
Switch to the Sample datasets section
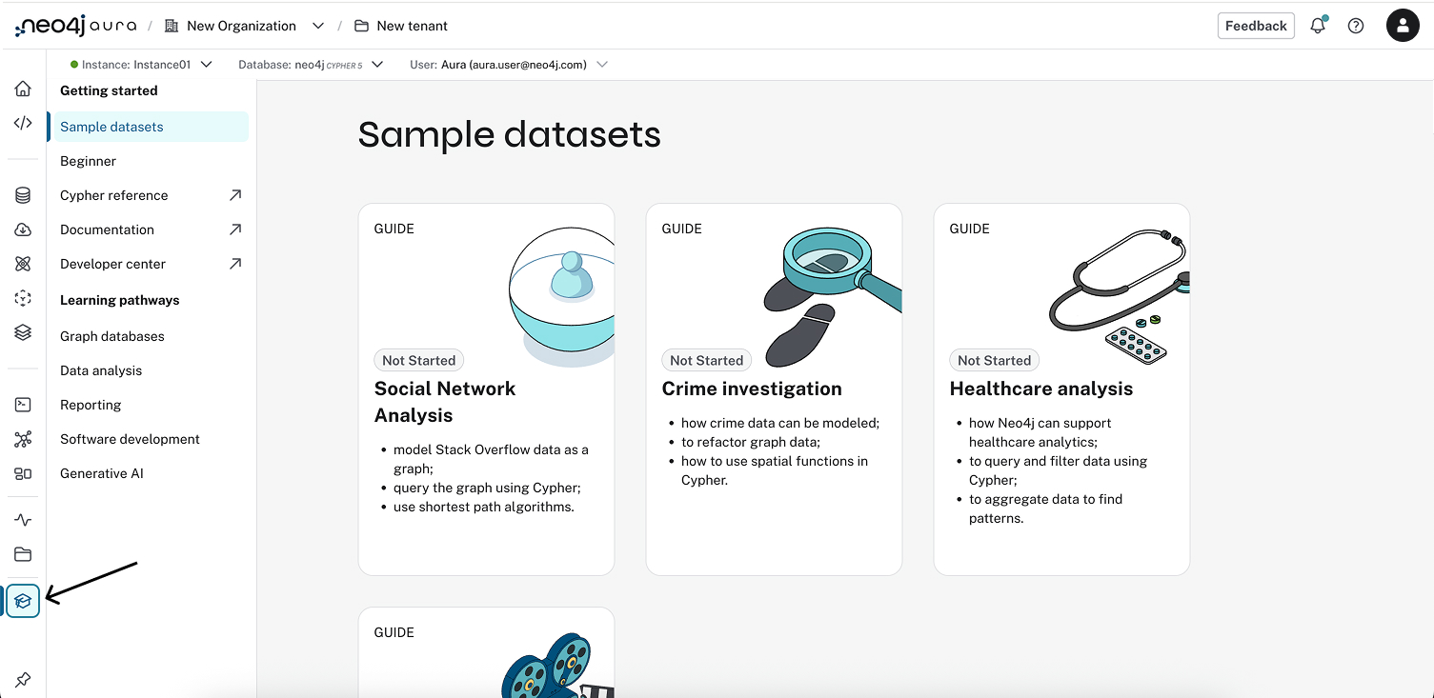coord(111,126)
